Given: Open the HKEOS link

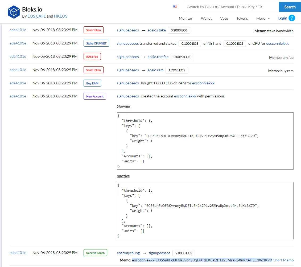Looking at the screenshot, I should point(60,16).
